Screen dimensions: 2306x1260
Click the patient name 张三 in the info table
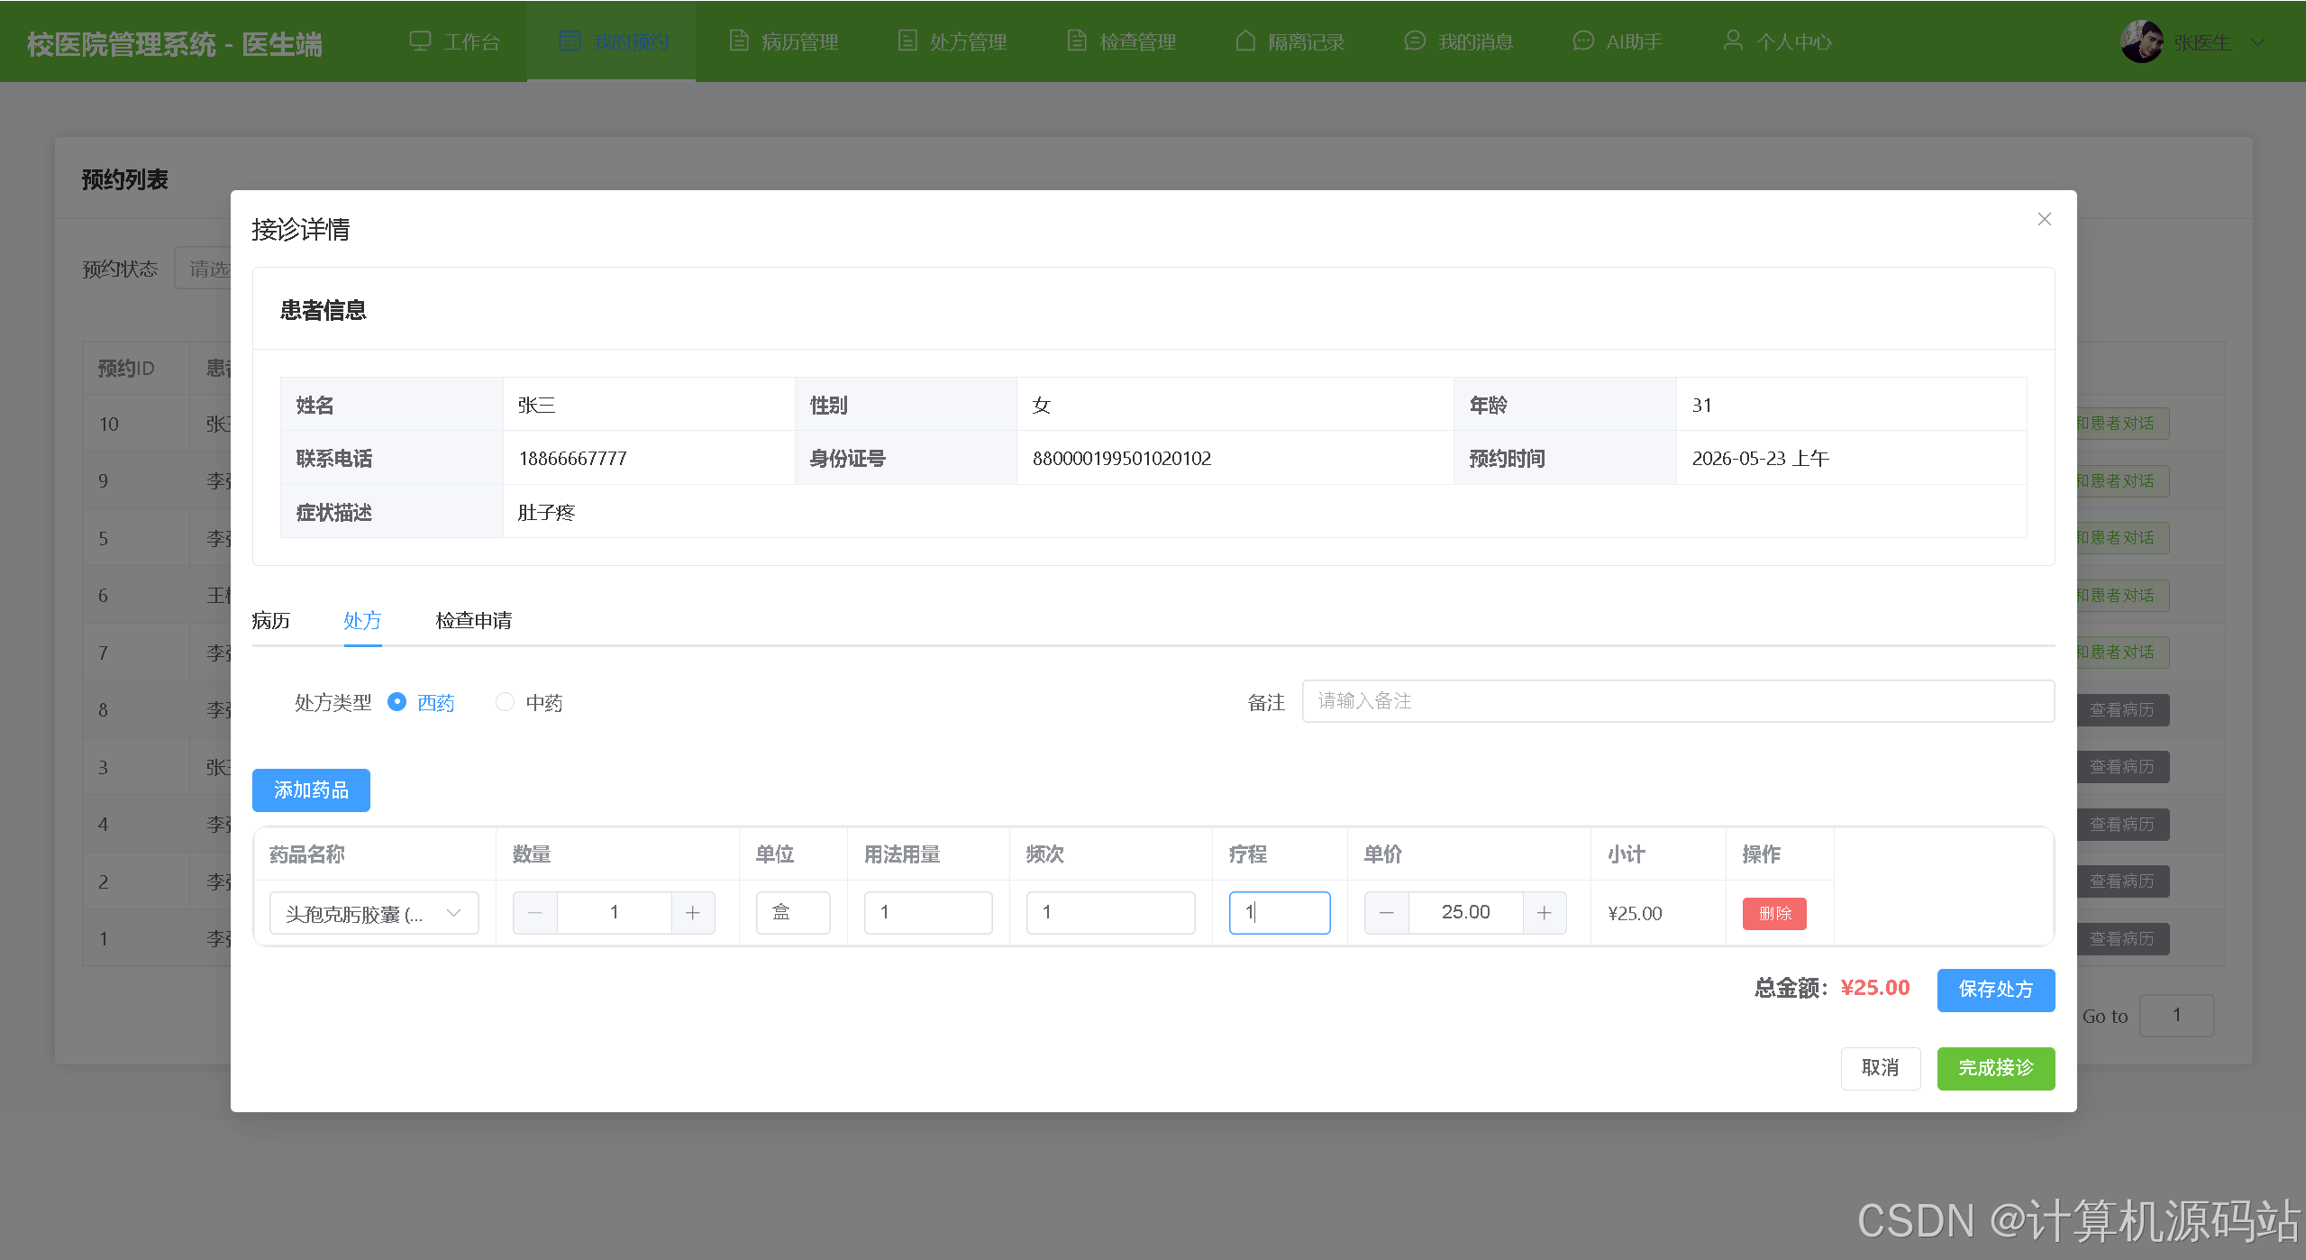pyautogui.click(x=537, y=406)
